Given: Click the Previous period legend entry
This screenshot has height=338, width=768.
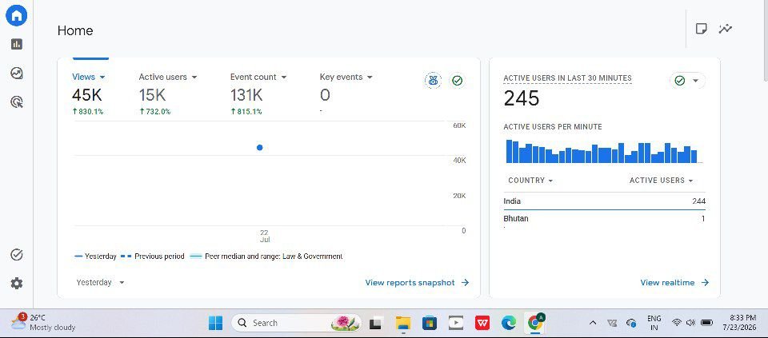Looking at the screenshot, I should (x=153, y=256).
